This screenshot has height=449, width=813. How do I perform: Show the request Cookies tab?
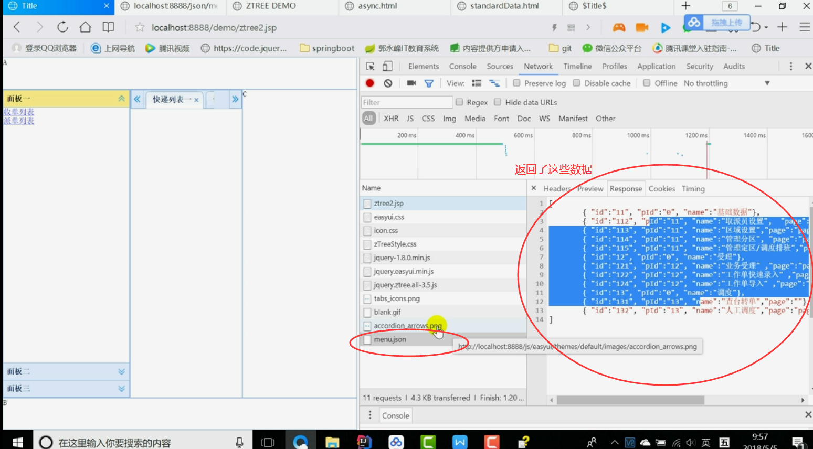[x=662, y=189]
